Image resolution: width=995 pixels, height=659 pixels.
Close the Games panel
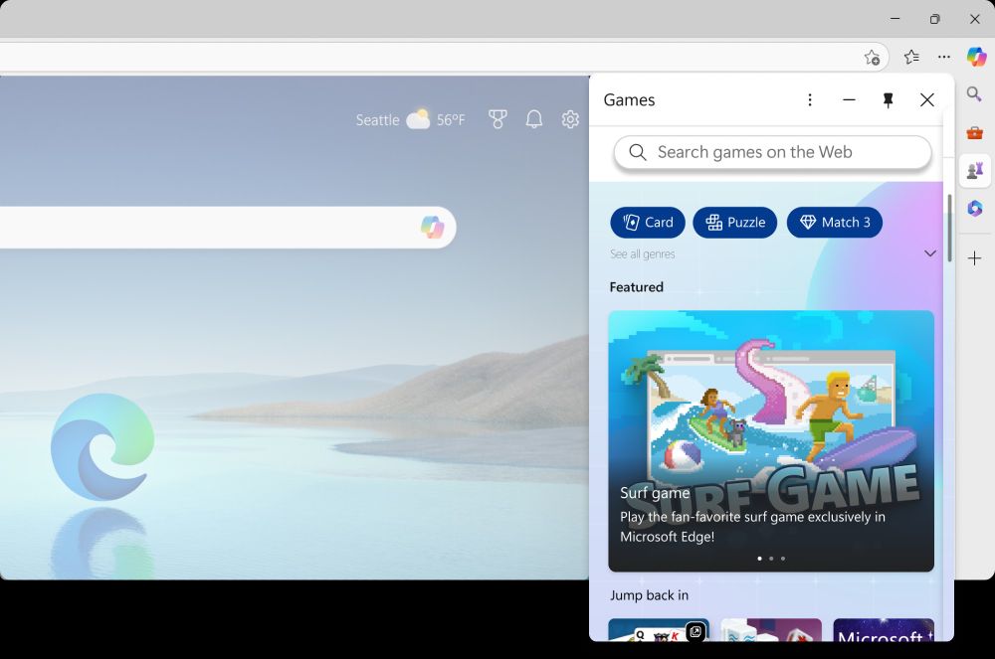927,100
